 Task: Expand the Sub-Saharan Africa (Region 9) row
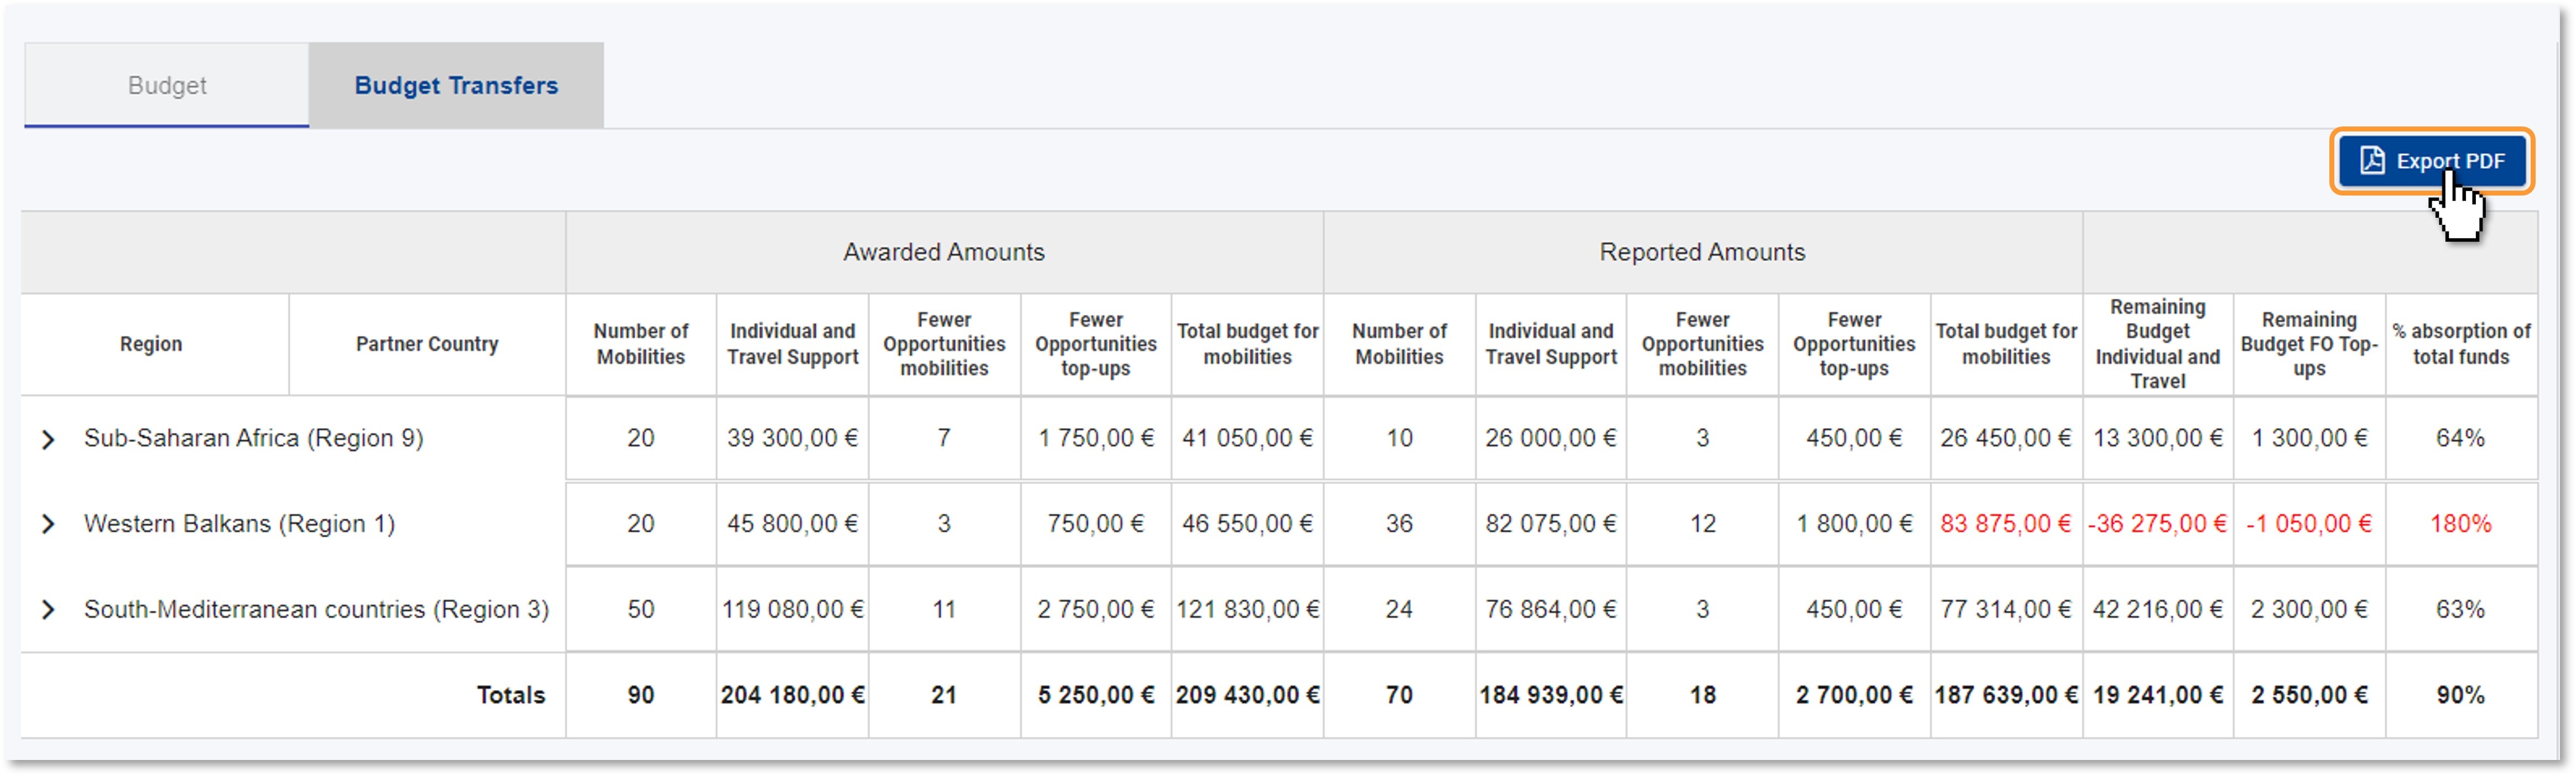point(48,440)
